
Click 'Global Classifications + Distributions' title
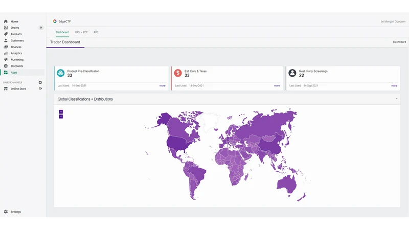[85, 99]
